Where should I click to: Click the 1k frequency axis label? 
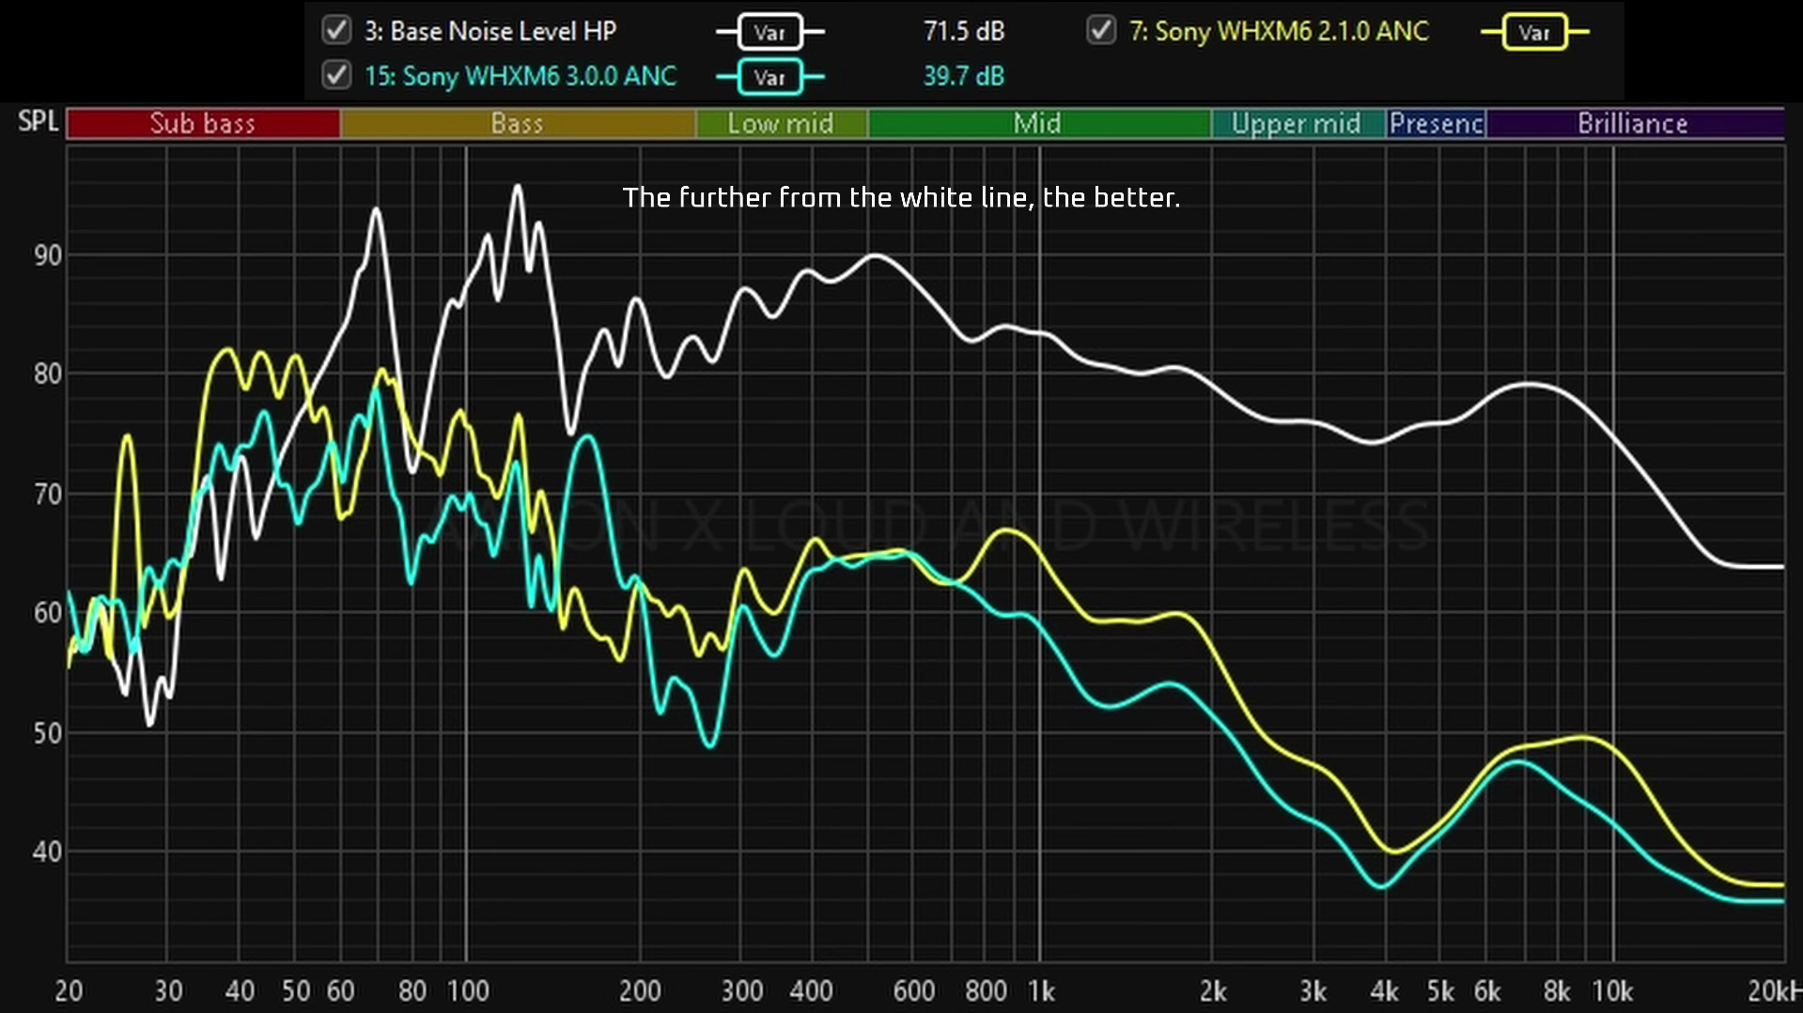click(1041, 991)
